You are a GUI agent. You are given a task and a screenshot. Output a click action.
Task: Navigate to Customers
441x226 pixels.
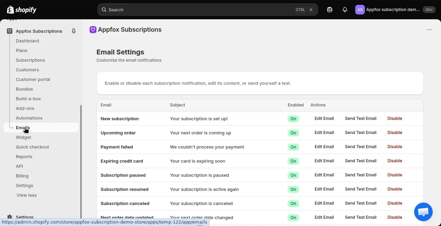tap(27, 70)
